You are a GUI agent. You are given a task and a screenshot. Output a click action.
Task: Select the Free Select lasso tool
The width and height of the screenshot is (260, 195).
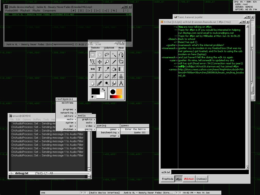click(107, 55)
